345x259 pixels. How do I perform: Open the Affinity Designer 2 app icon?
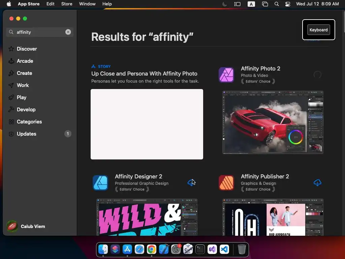[x=100, y=183]
